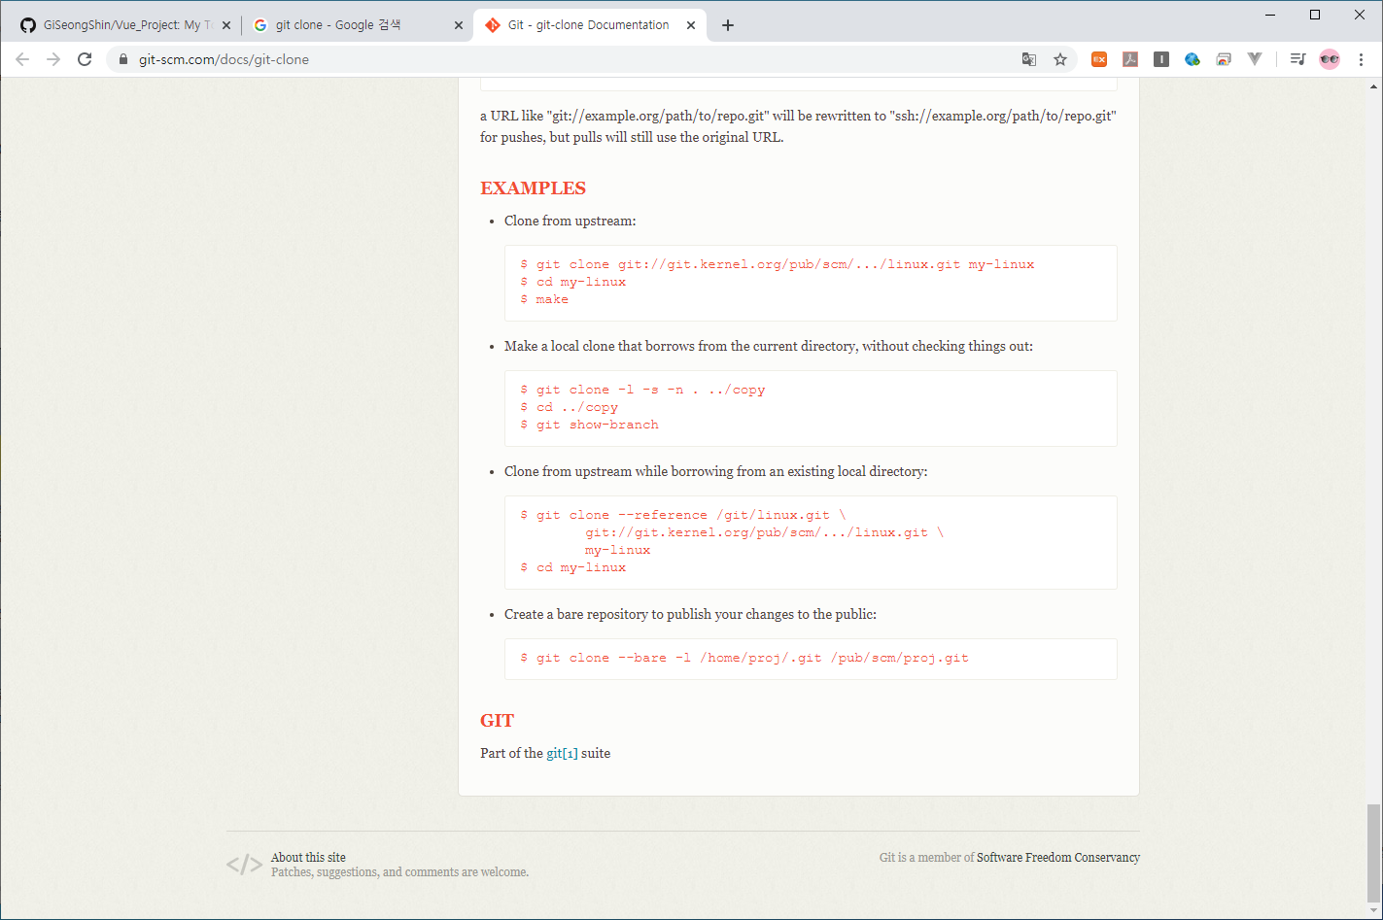Click 'Create a bare repository to publish' text
The width and height of the screenshot is (1383, 920).
[x=690, y=614]
